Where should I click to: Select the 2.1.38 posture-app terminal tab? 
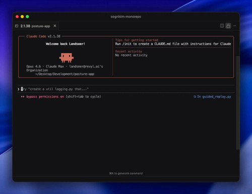pos(35,26)
